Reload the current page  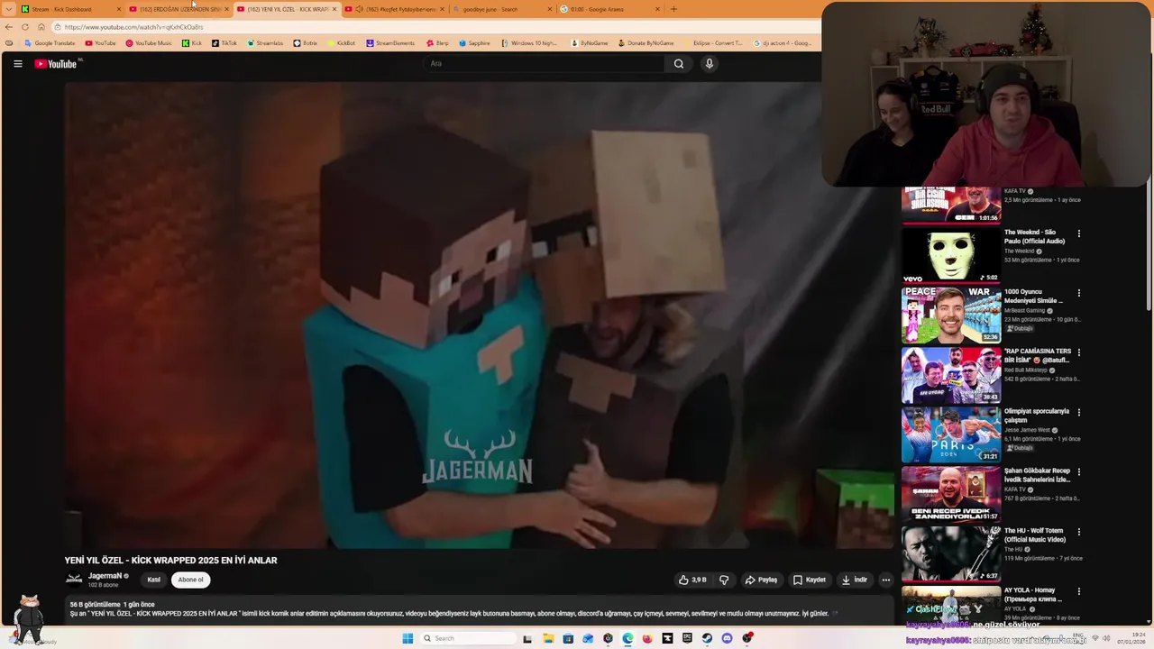point(25,27)
